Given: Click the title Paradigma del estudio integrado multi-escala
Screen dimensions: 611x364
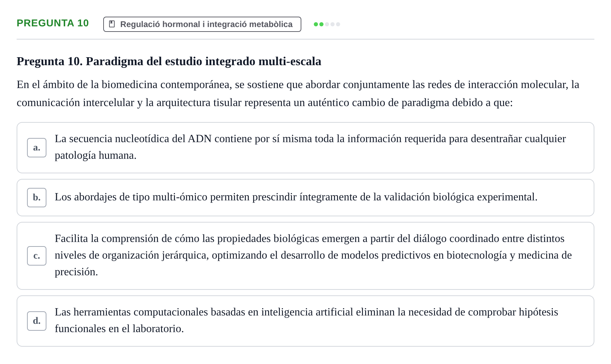Looking at the screenshot, I should pyautogui.click(x=169, y=61).
